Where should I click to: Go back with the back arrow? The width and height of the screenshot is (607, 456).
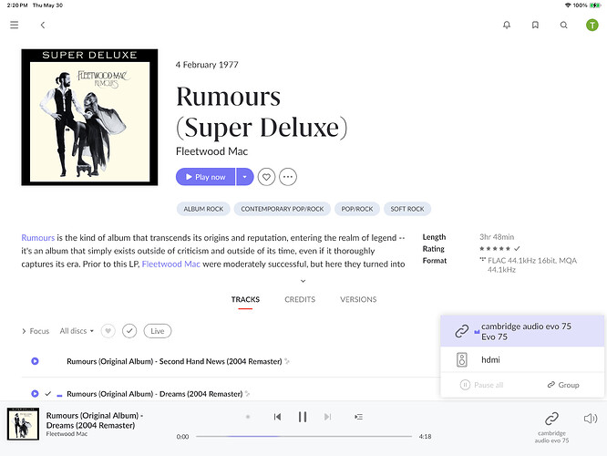coord(43,26)
